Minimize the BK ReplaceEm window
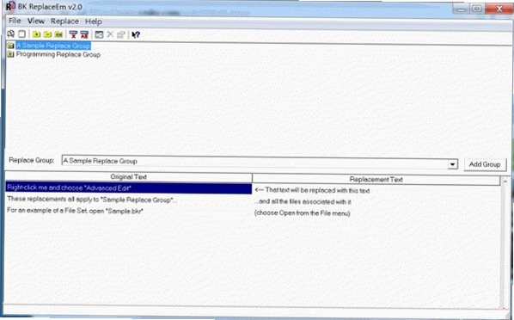 click(462, 9)
